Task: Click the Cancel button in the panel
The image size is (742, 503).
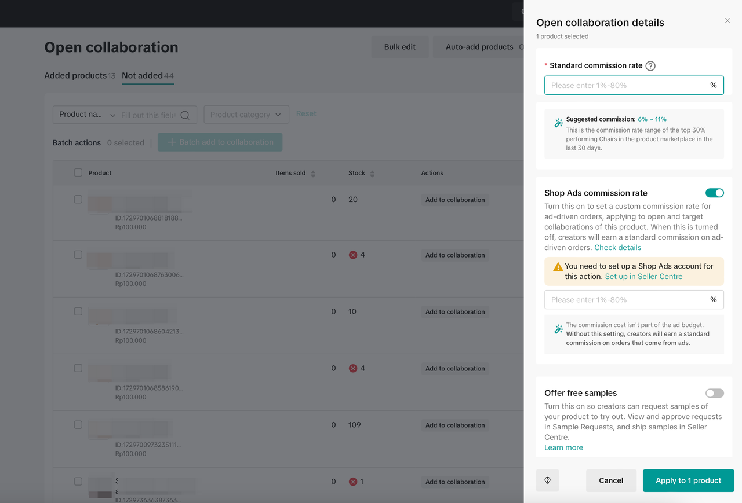Action: coord(611,480)
